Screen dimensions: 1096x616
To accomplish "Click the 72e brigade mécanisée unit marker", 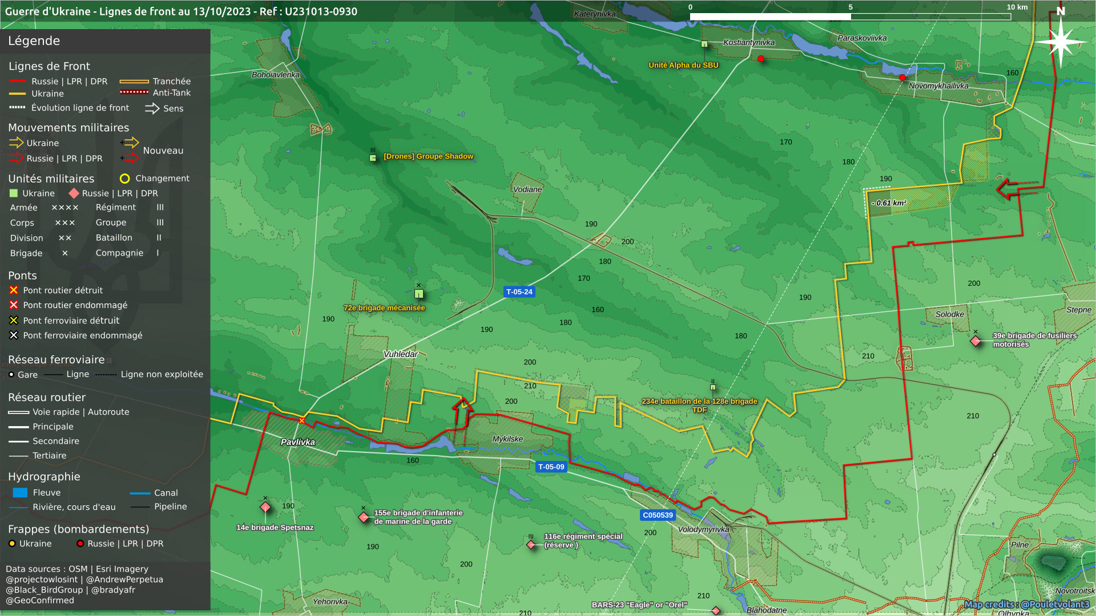I will tap(419, 294).
